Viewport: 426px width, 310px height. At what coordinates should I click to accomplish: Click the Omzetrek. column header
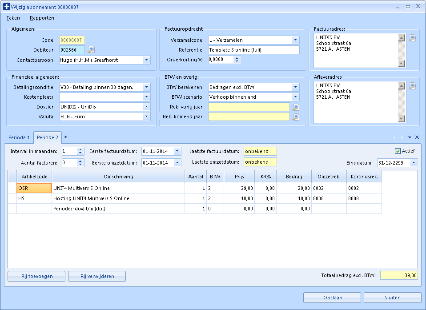(329, 177)
